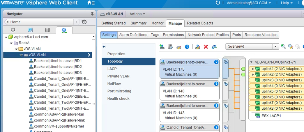The height and width of the screenshot is (132, 304).
Task: Expand uplink2 NIC adapters
Action: click(x=253, y=74)
